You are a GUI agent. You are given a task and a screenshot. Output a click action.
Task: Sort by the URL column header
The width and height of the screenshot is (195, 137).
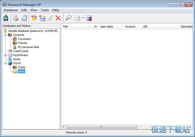[x=160, y=27]
